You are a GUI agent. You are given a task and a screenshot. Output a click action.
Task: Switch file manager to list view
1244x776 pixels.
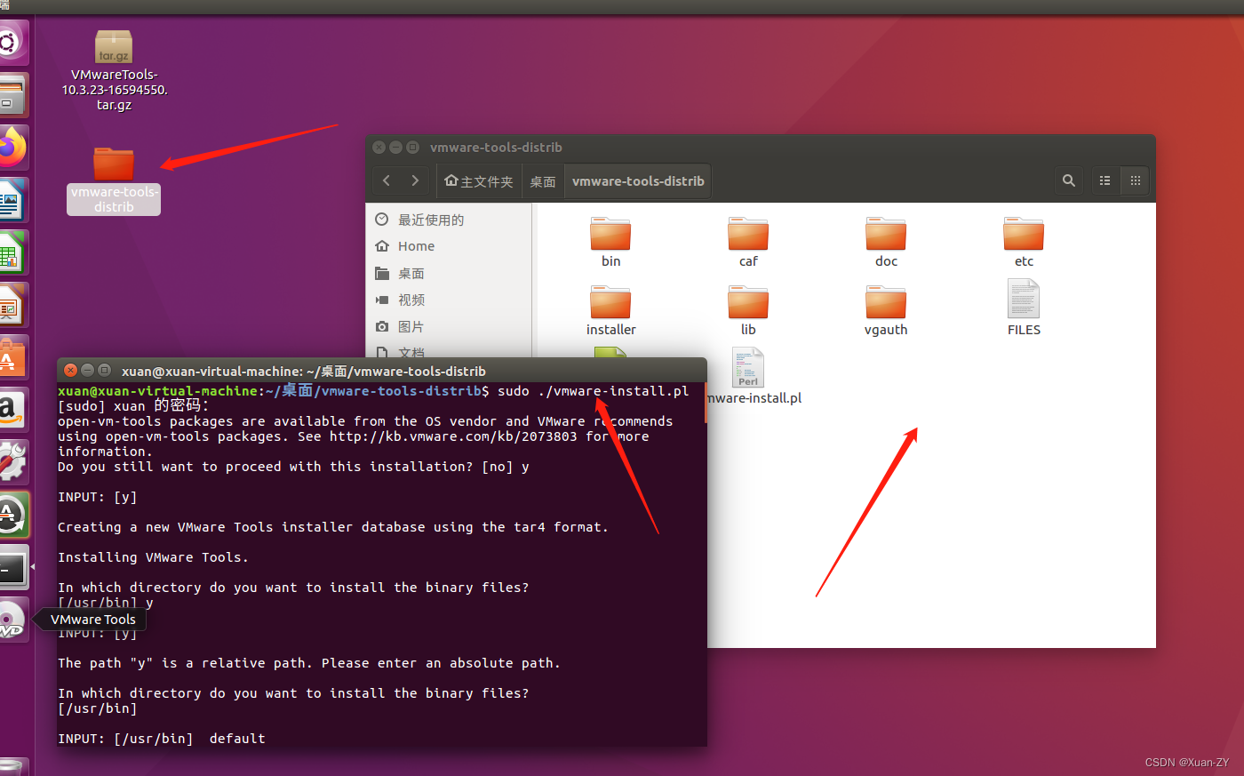(x=1105, y=180)
